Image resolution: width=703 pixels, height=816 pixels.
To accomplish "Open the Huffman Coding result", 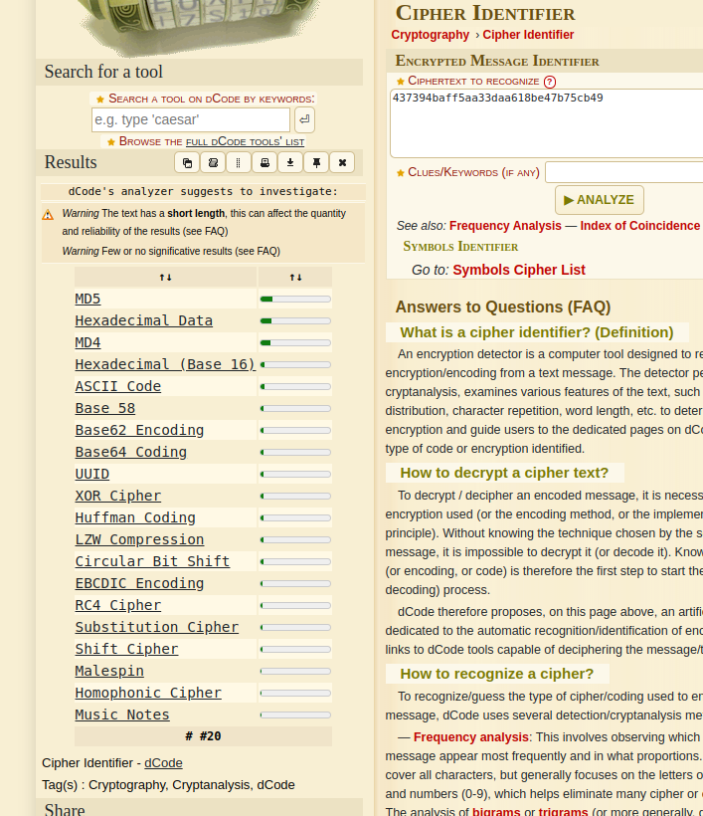I will pos(135,517).
